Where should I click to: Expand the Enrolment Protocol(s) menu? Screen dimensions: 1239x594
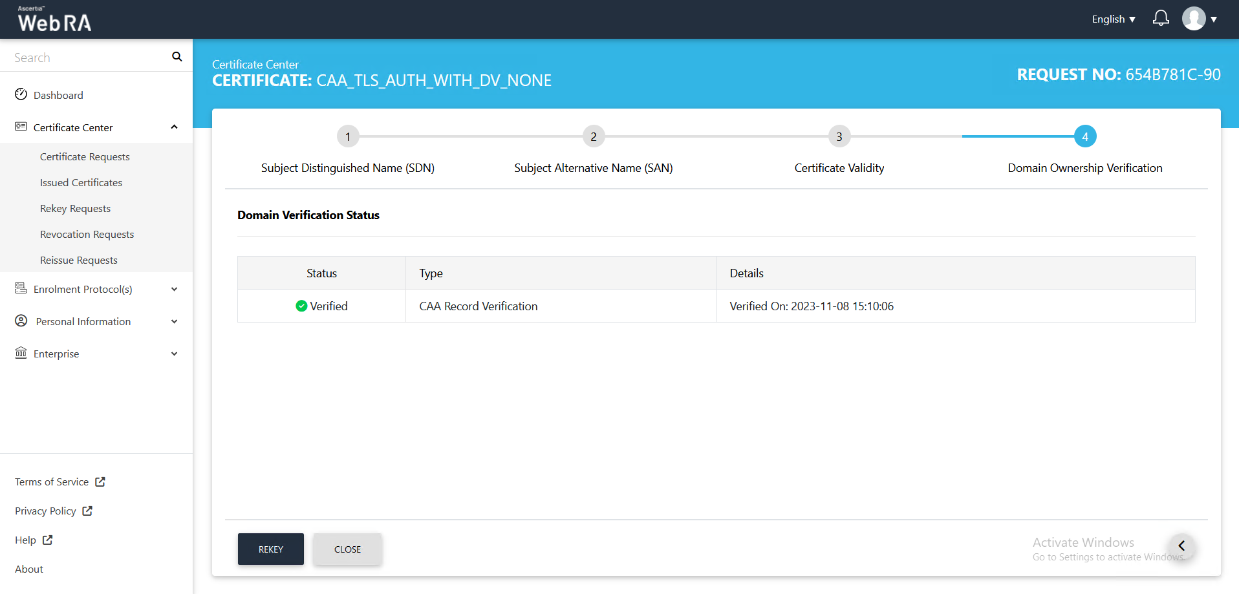pyautogui.click(x=174, y=289)
